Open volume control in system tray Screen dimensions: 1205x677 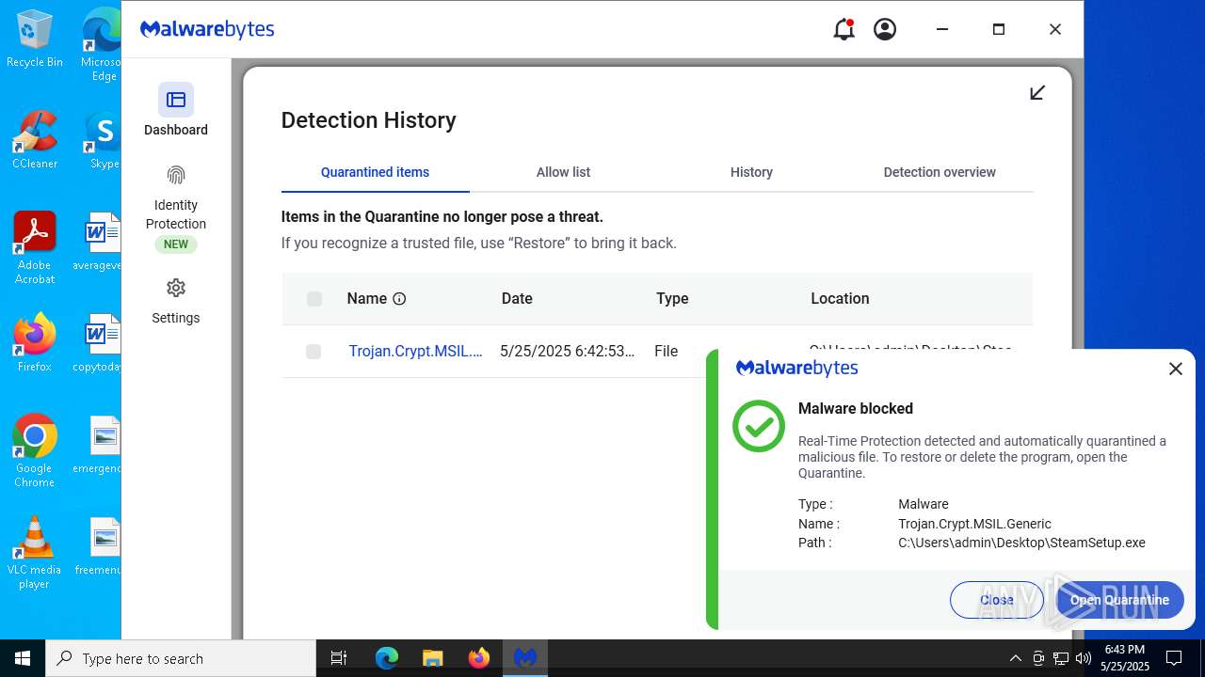(1084, 658)
